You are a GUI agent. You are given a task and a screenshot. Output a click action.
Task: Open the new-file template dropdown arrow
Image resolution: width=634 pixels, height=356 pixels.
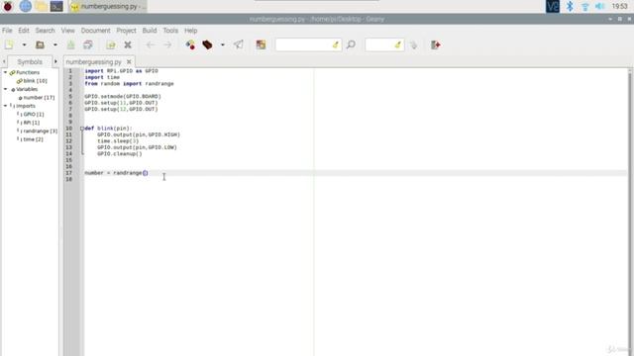pos(24,44)
